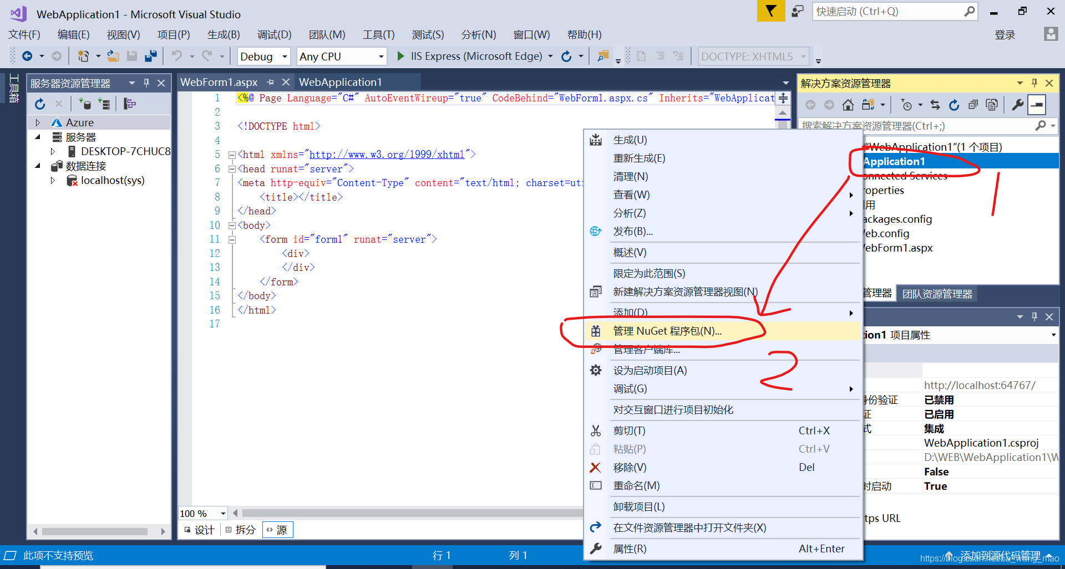Collapse the 服务器 tree node
Image resolution: width=1065 pixels, height=569 pixels.
(x=38, y=137)
